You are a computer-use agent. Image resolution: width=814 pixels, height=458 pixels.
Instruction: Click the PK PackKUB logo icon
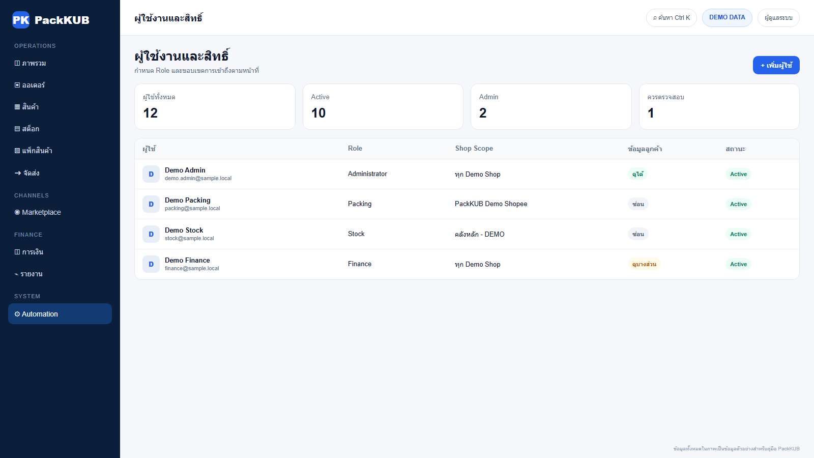[x=21, y=20]
